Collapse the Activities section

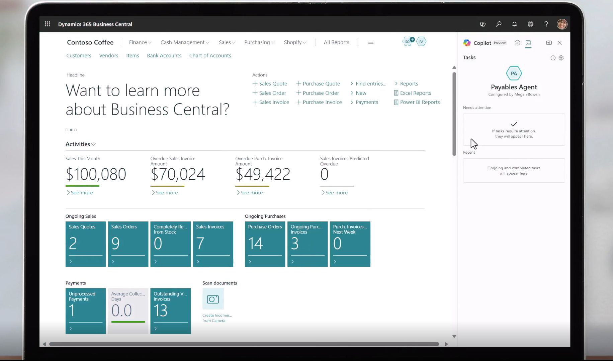[81, 144]
